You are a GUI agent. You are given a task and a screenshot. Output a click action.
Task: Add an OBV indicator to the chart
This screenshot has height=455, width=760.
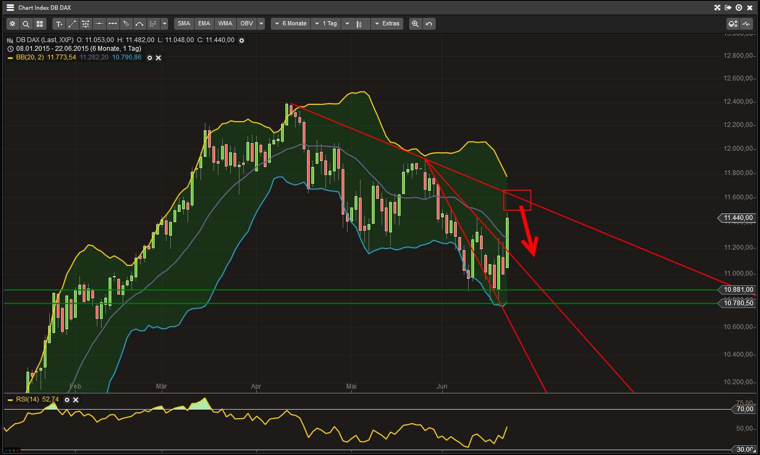click(246, 23)
